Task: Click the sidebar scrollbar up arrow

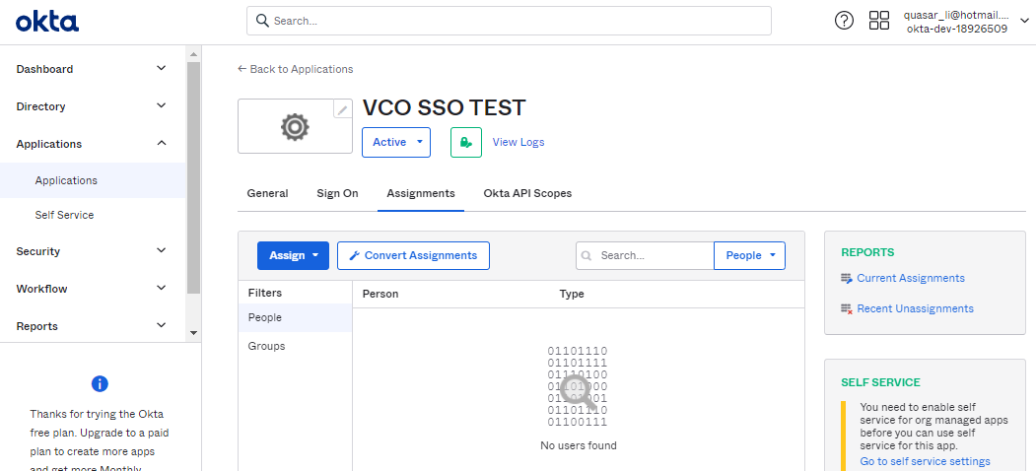Action: tap(193, 54)
